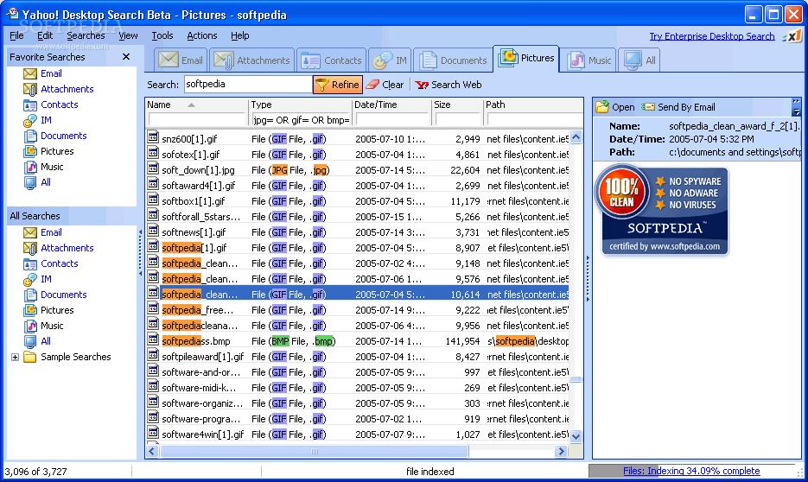
Task: Select All under All Searches
Action: pyautogui.click(x=45, y=341)
